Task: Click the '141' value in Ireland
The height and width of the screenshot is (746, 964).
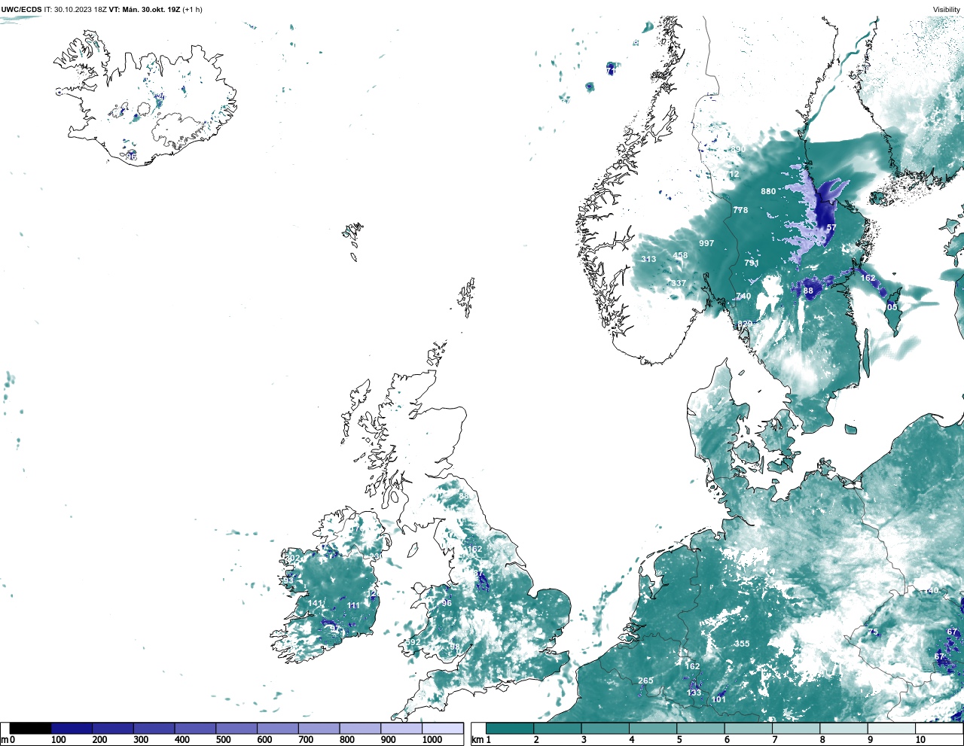Action: [x=316, y=604]
